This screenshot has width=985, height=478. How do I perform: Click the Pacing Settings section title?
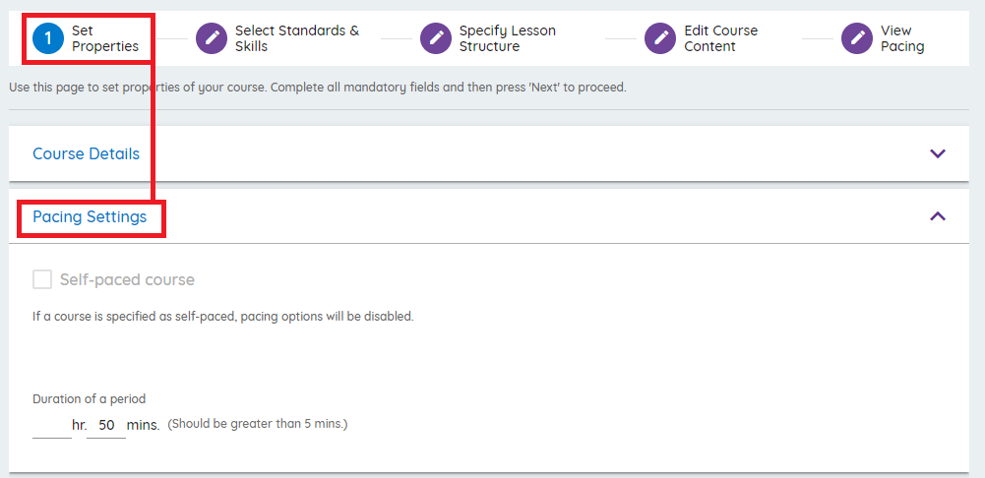click(90, 216)
